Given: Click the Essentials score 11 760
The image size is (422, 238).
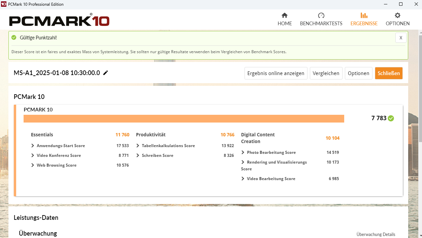Looking at the screenshot, I should [122, 135].
